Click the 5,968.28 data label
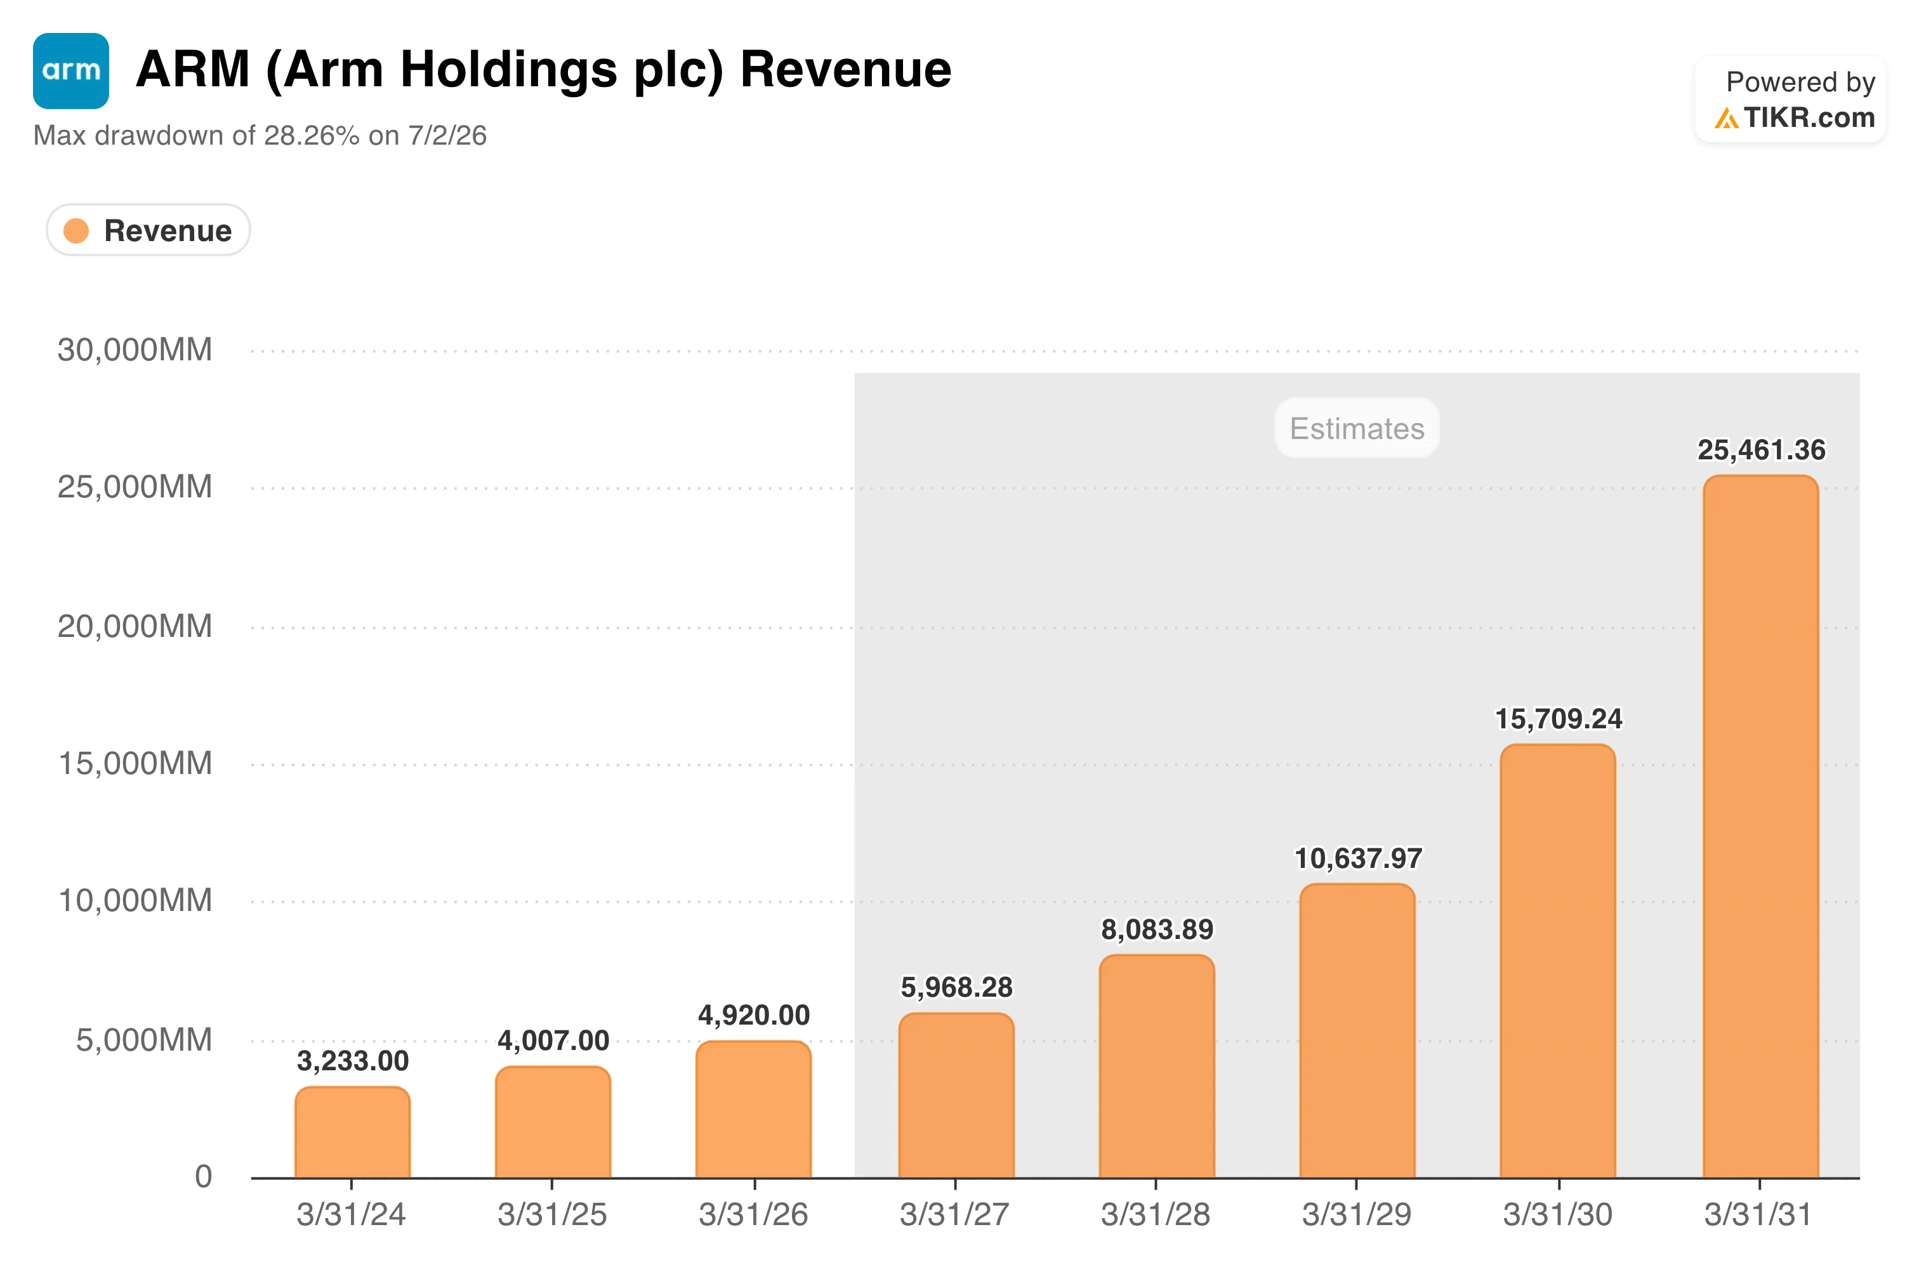 956,988
